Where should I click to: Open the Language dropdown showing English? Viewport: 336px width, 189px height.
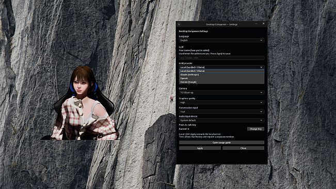tap(221, 40)
